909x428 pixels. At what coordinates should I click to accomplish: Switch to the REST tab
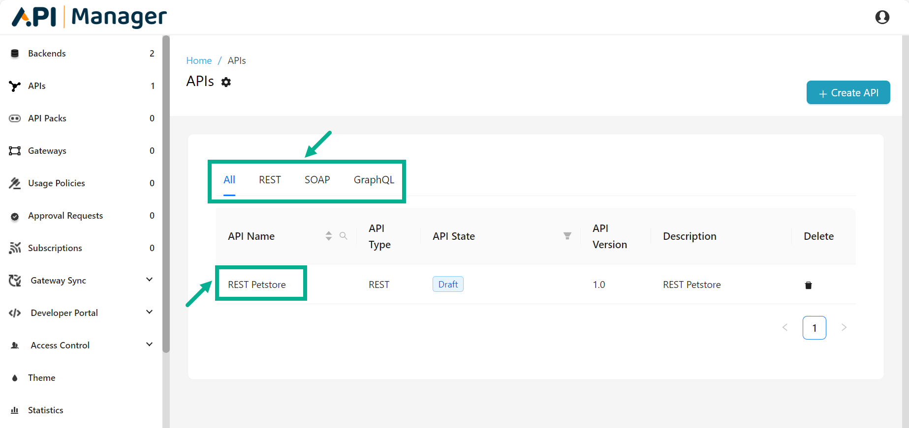point(270,180)
